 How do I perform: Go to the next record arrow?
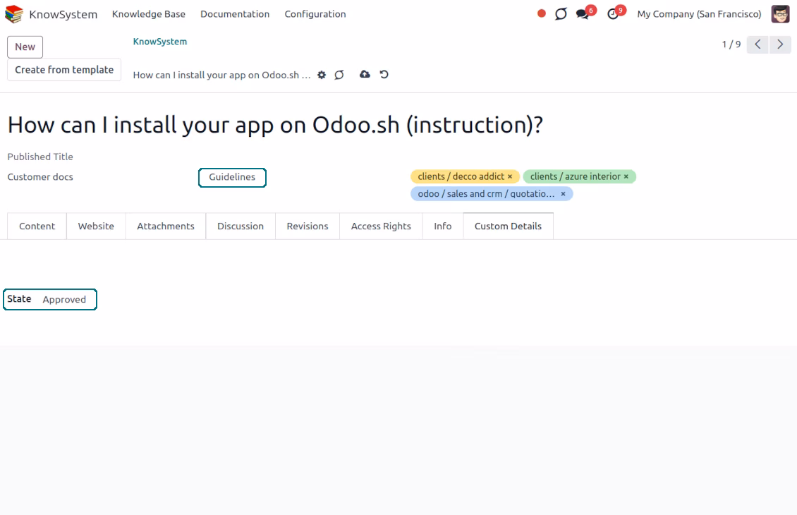780,44
